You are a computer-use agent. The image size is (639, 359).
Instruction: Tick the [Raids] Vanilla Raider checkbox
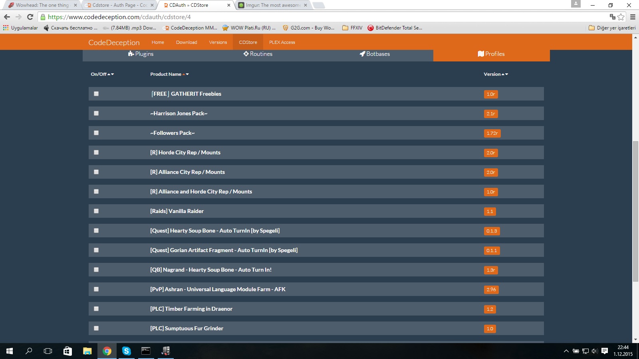(x=96, y=211)
